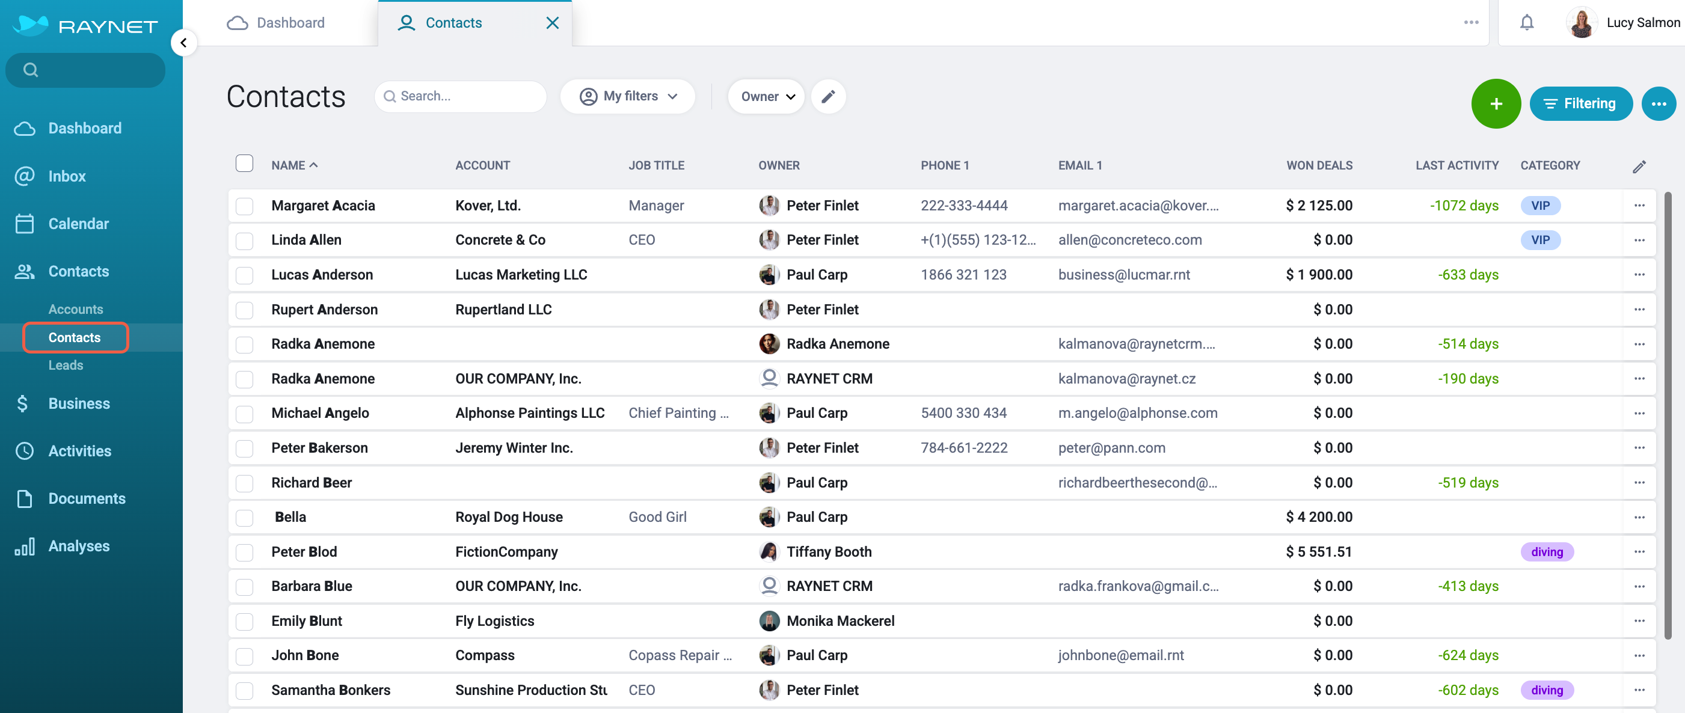1685x713 pixels.
Task: Click the green add contact plus button
Action: (1496, 103)
